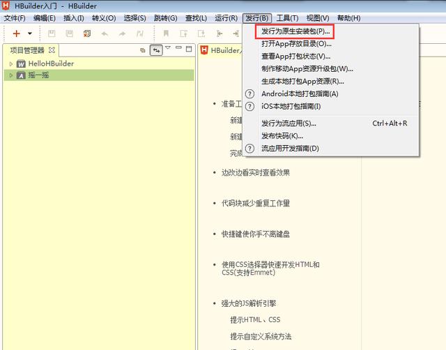Open the New button dropdown arrow

tap(30, 33)
